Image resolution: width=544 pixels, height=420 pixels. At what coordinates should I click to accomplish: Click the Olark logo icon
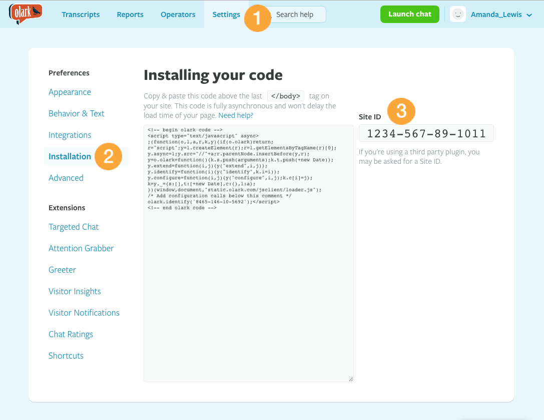click(x=26, y=14)
